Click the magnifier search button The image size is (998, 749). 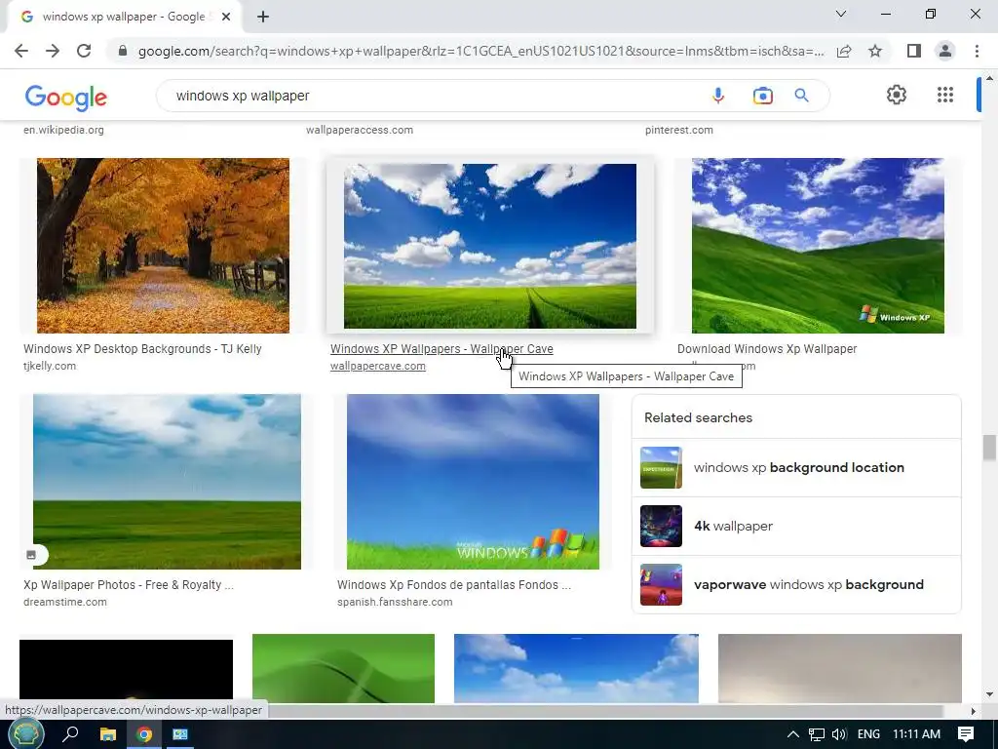click(801, 96)
